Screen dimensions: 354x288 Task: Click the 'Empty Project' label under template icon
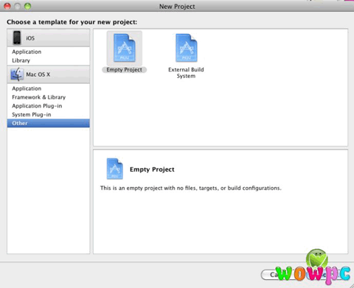click(124, 70)
